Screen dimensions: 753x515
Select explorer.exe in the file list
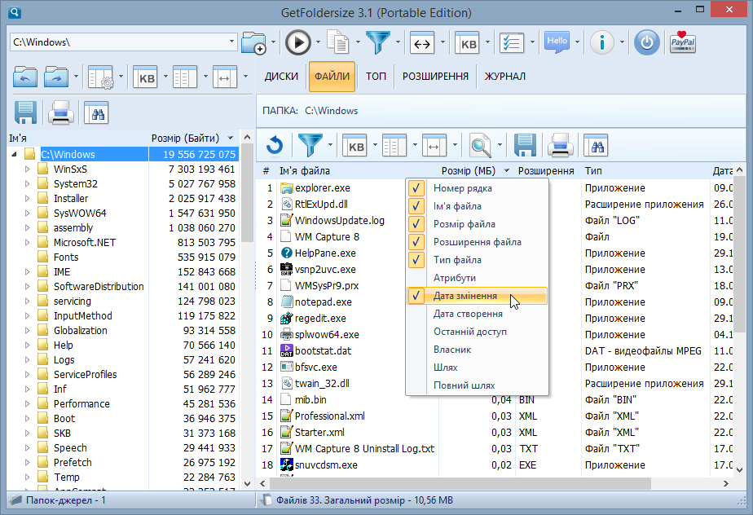[x=322, y=188]
